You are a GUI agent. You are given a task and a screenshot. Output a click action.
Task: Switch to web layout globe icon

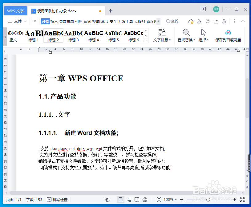pyautogui.click(x=145, y=200)
